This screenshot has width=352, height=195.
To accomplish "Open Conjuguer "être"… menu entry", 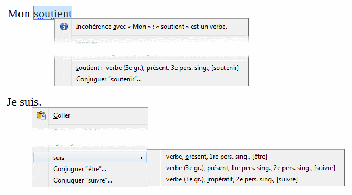I will click(80, 169).
